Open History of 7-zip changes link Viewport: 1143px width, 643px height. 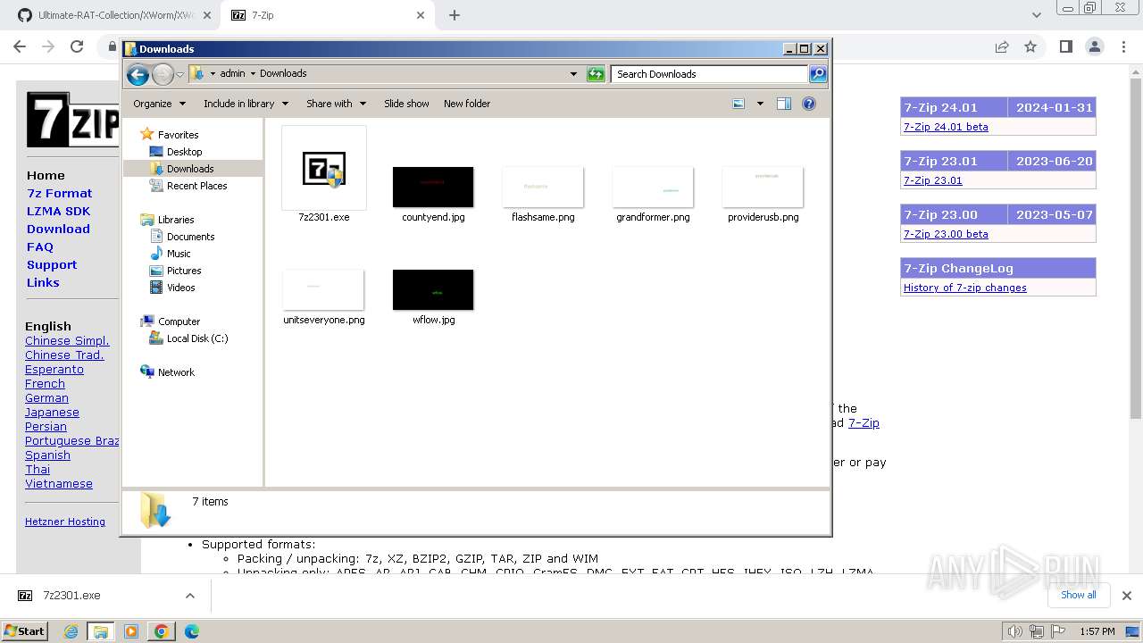tap(964, 288)
